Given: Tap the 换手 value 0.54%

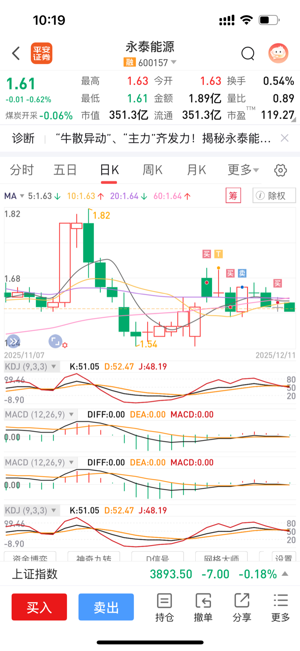Looking at the screenshot, I should 279,81.
